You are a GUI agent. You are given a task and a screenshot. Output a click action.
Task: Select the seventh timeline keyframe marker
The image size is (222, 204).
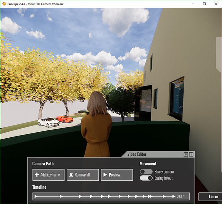120,196
